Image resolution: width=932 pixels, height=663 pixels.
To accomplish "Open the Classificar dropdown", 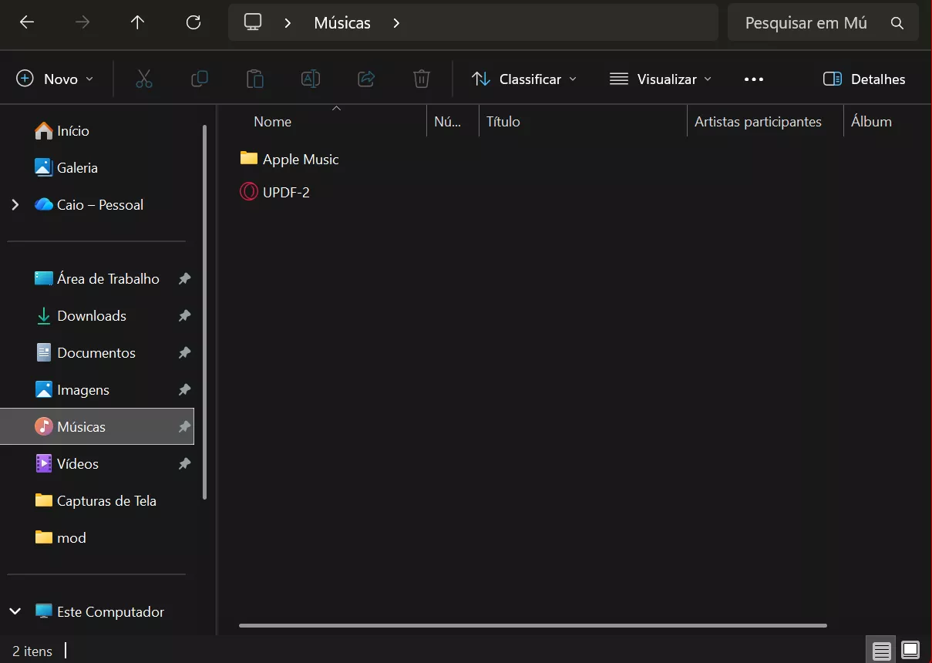I will click(524, 79).
